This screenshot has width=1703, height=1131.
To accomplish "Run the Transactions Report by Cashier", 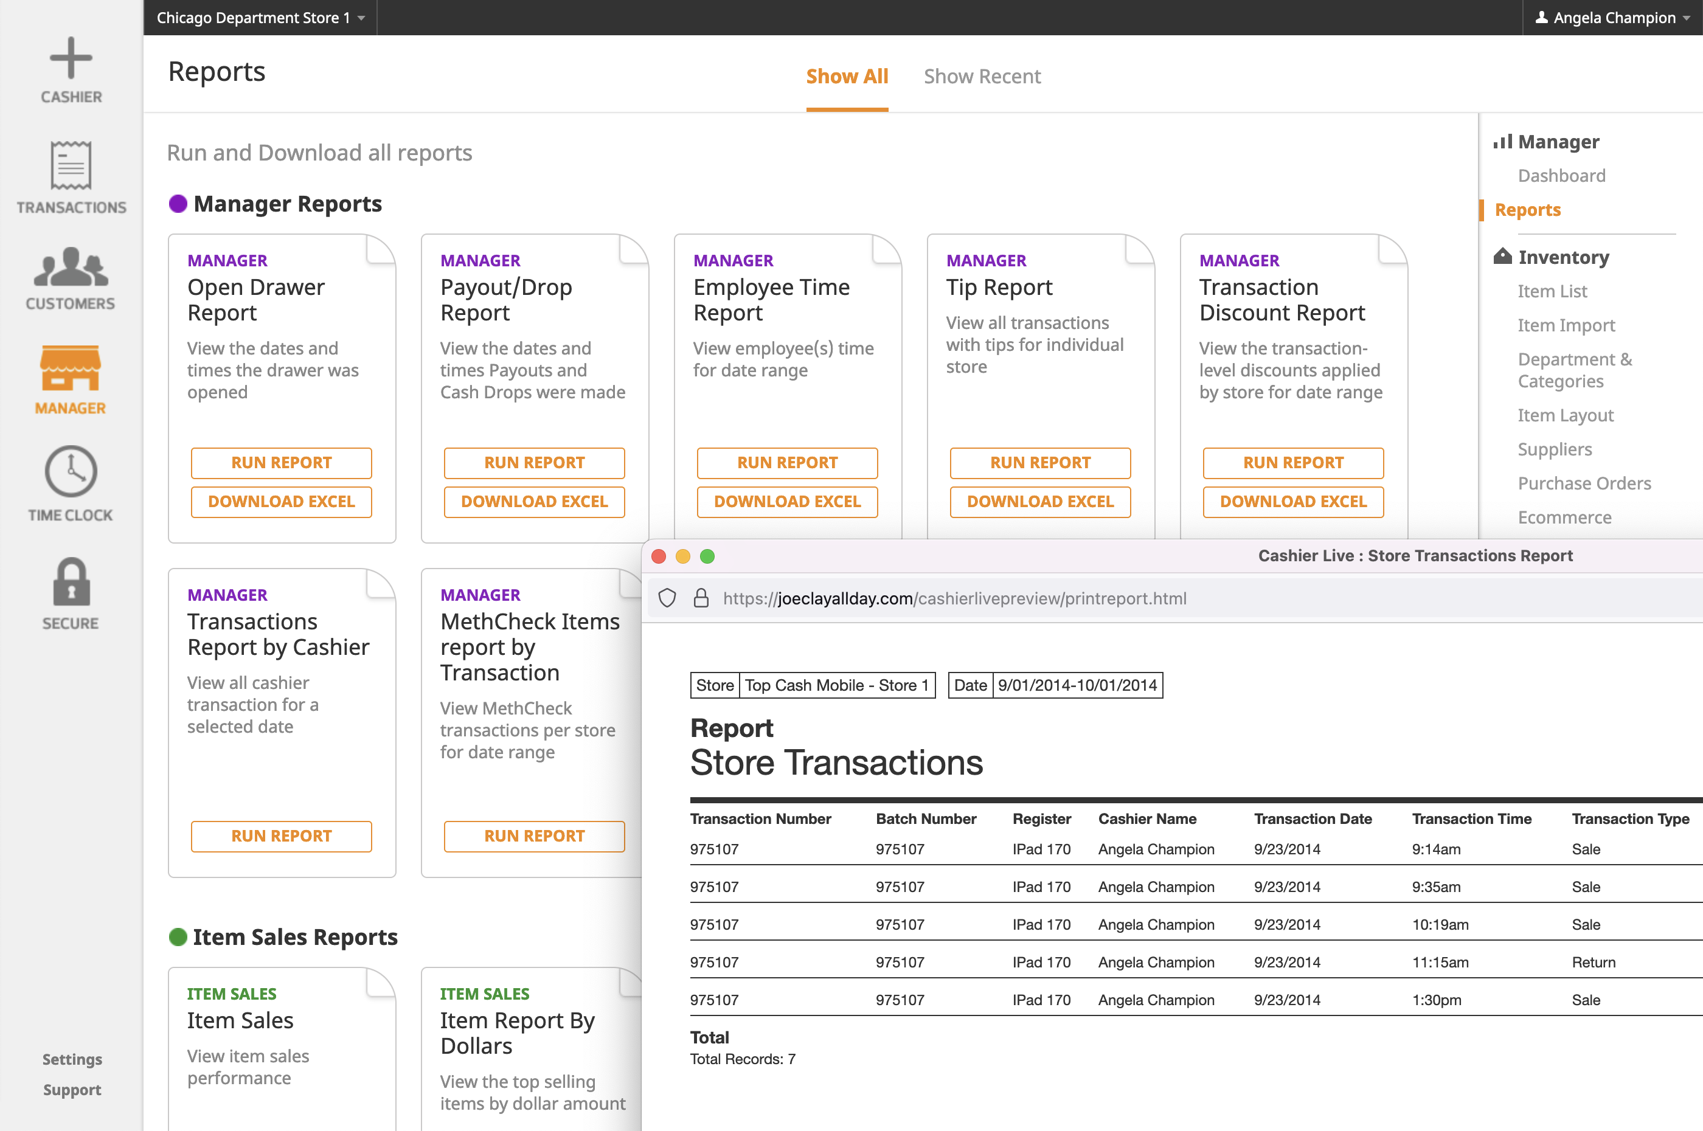I will pos(282,836).
